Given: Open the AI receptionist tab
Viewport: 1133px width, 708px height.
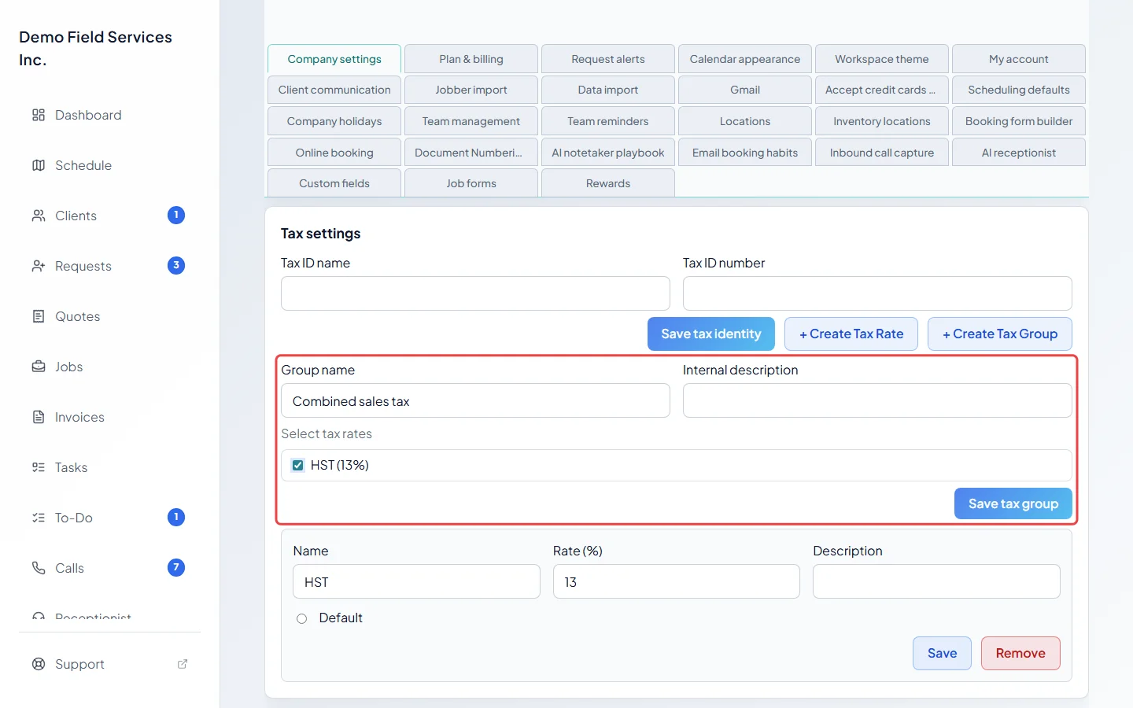Looking at the screenshot, I should [x=1019, y=153].
